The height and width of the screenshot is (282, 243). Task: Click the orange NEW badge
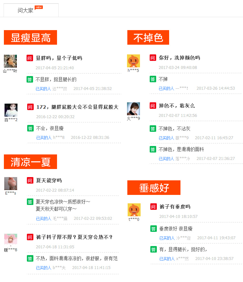click(x=39, y=7)
